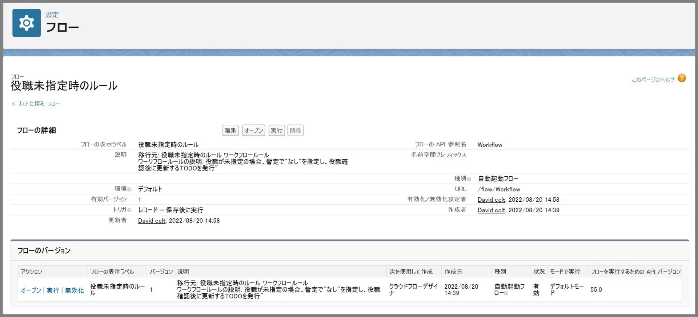
Task: Click the info icon beside 環境 field label
Action: 129,189
